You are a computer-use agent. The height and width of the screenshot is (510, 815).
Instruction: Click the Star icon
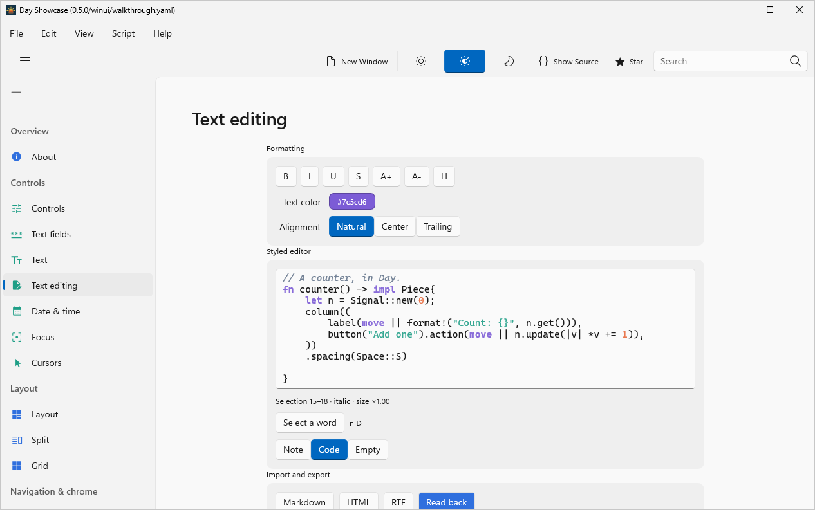(x=620, y=62)
